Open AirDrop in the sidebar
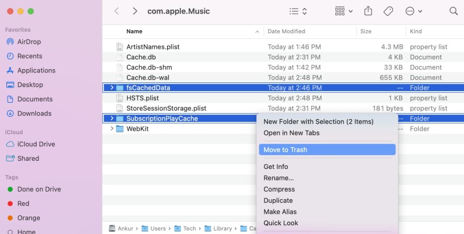Image resolution: width=464 pixels, height=234 pixels. [x=23, y=42]
